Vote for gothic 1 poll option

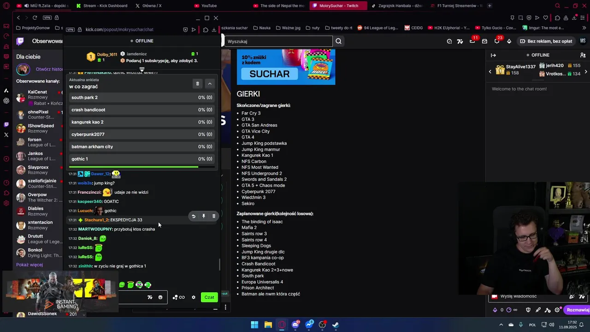coord(142,159)
